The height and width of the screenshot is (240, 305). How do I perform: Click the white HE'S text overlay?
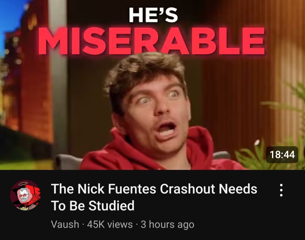[153, 15]
